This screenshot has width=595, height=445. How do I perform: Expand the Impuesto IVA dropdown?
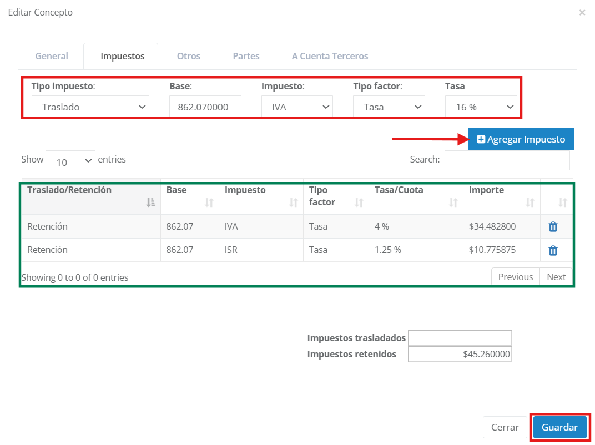(297, 107)
